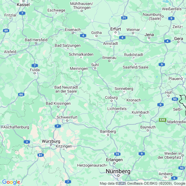Screen dimensions: 186x186
Task: Click the Bamberg city marker
Action: coord(108,135)
